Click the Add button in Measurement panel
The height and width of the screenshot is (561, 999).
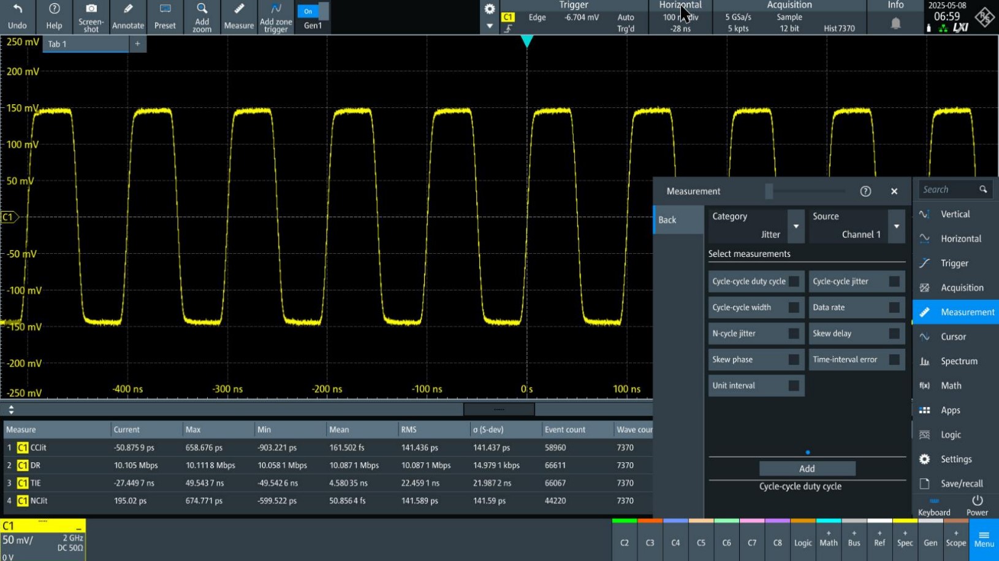(807, 468)
